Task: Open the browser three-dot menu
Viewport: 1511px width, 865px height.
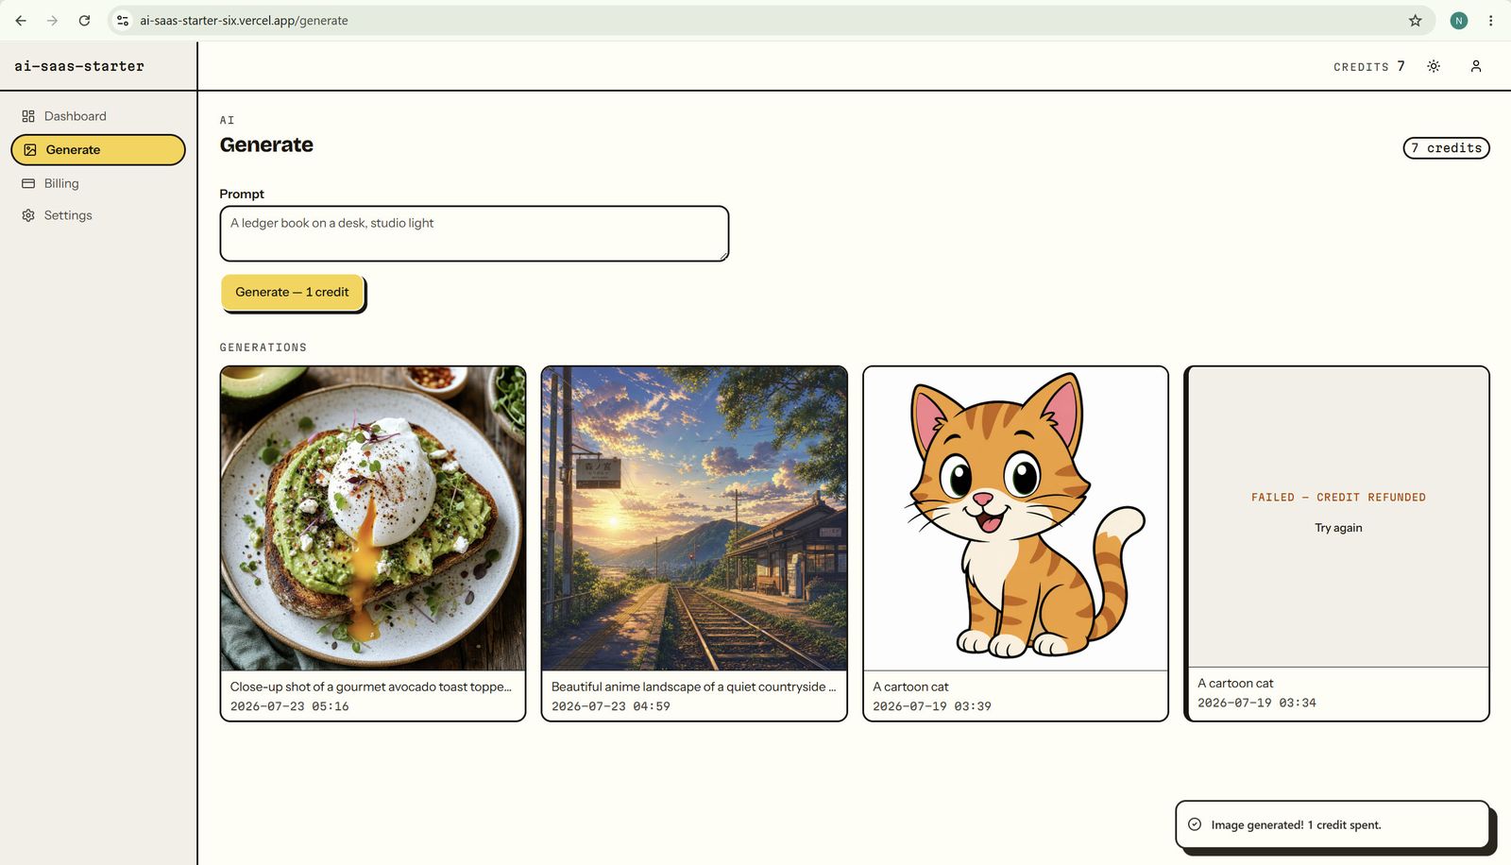Action: click(1491, 20)
